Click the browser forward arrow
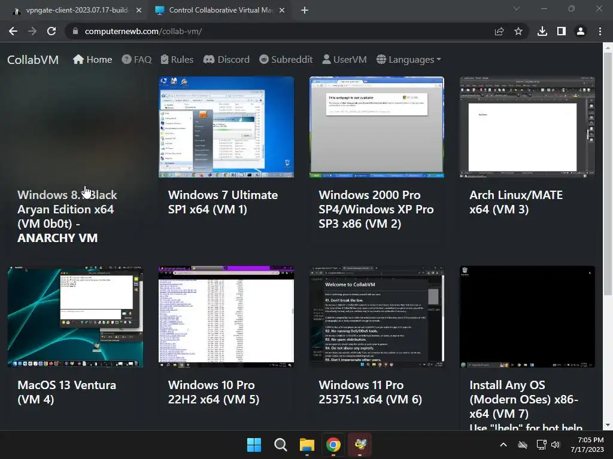This screenshot has height=459, width=613. coord(32,31)
